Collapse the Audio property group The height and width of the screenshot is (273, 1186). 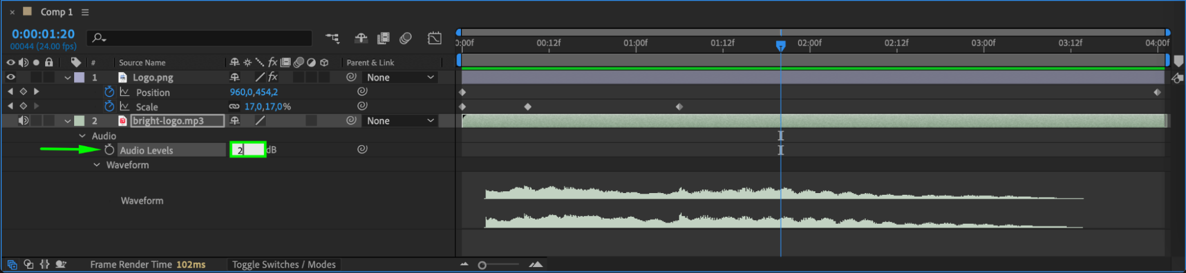coord(82,136)
